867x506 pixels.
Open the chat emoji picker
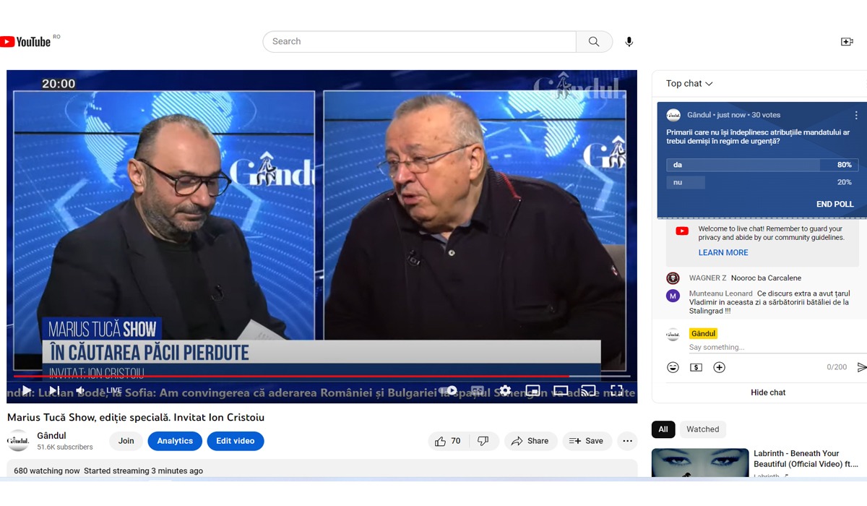tap(673, 367)
